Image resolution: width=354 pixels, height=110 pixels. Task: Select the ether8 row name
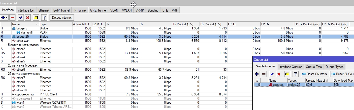(21, 82)
